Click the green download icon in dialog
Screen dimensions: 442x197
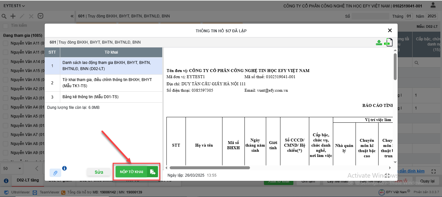pyautogui.click(x=379, y=43)
